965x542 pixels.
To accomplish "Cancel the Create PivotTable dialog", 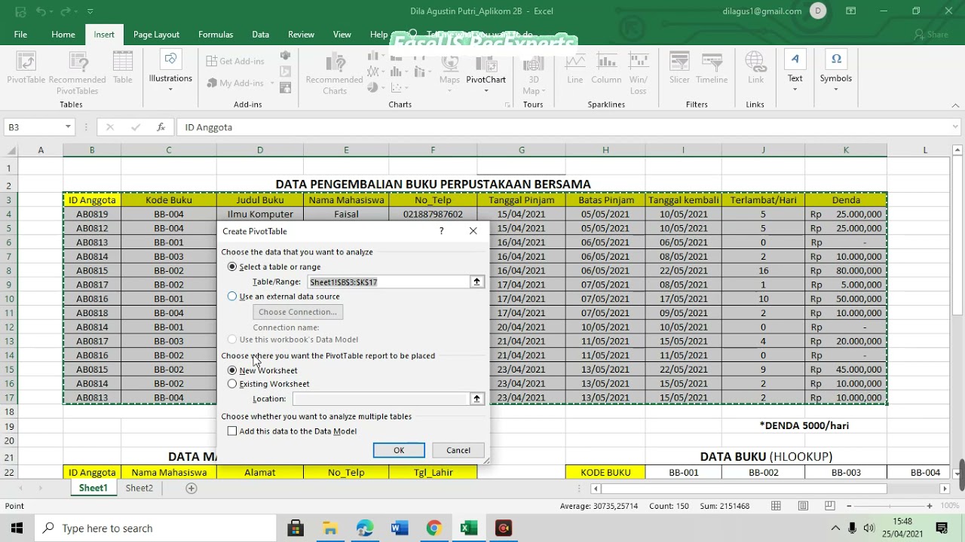I will point(458,450).
